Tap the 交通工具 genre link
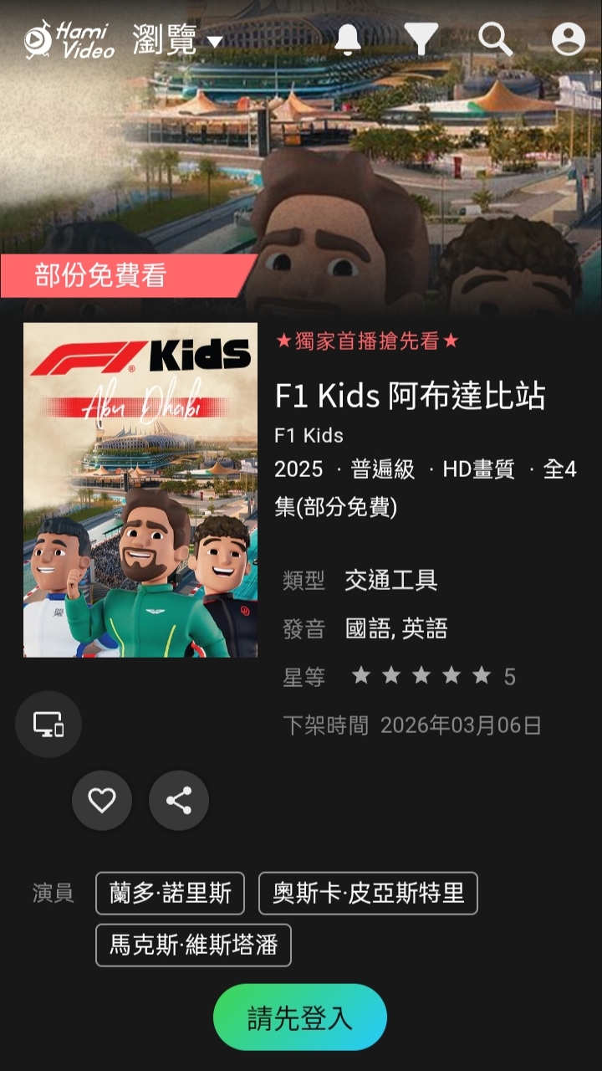Viewport: 602px width, 1071px height. (x=391, y=580)
